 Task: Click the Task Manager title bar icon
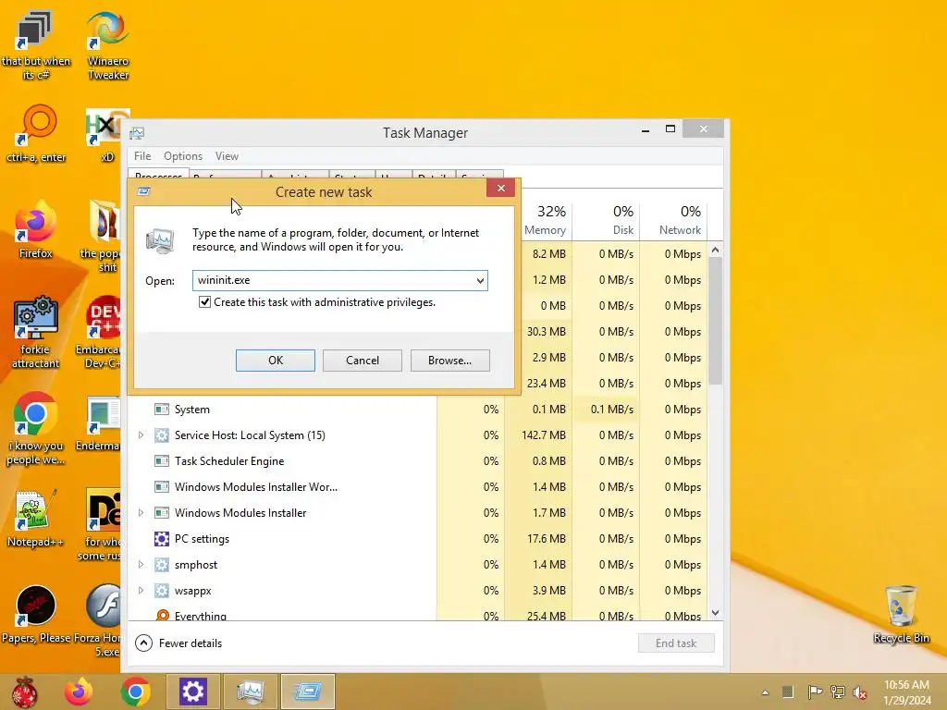(137, 133)
